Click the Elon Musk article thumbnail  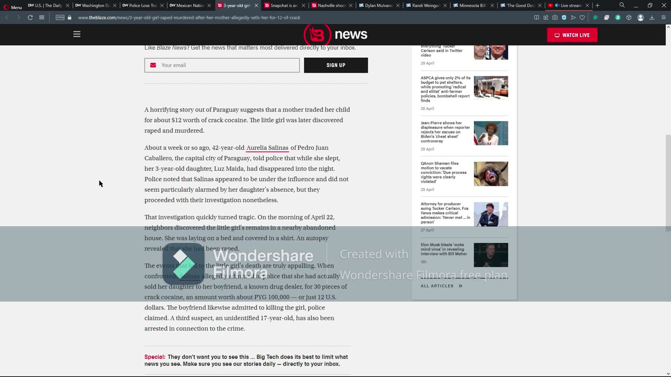pos(491,255)
